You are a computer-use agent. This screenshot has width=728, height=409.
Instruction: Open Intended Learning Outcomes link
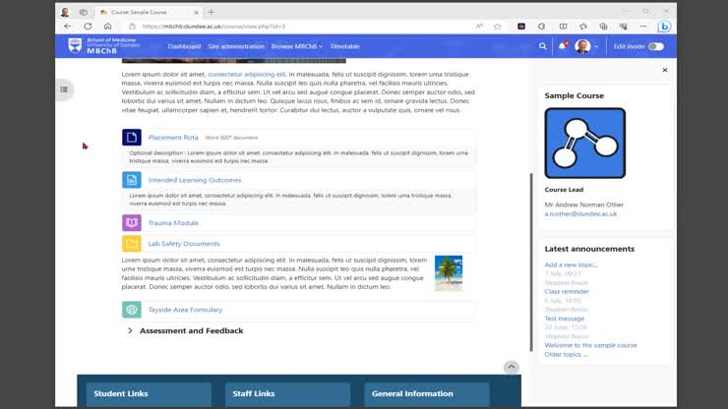click(x=195, y=180)
